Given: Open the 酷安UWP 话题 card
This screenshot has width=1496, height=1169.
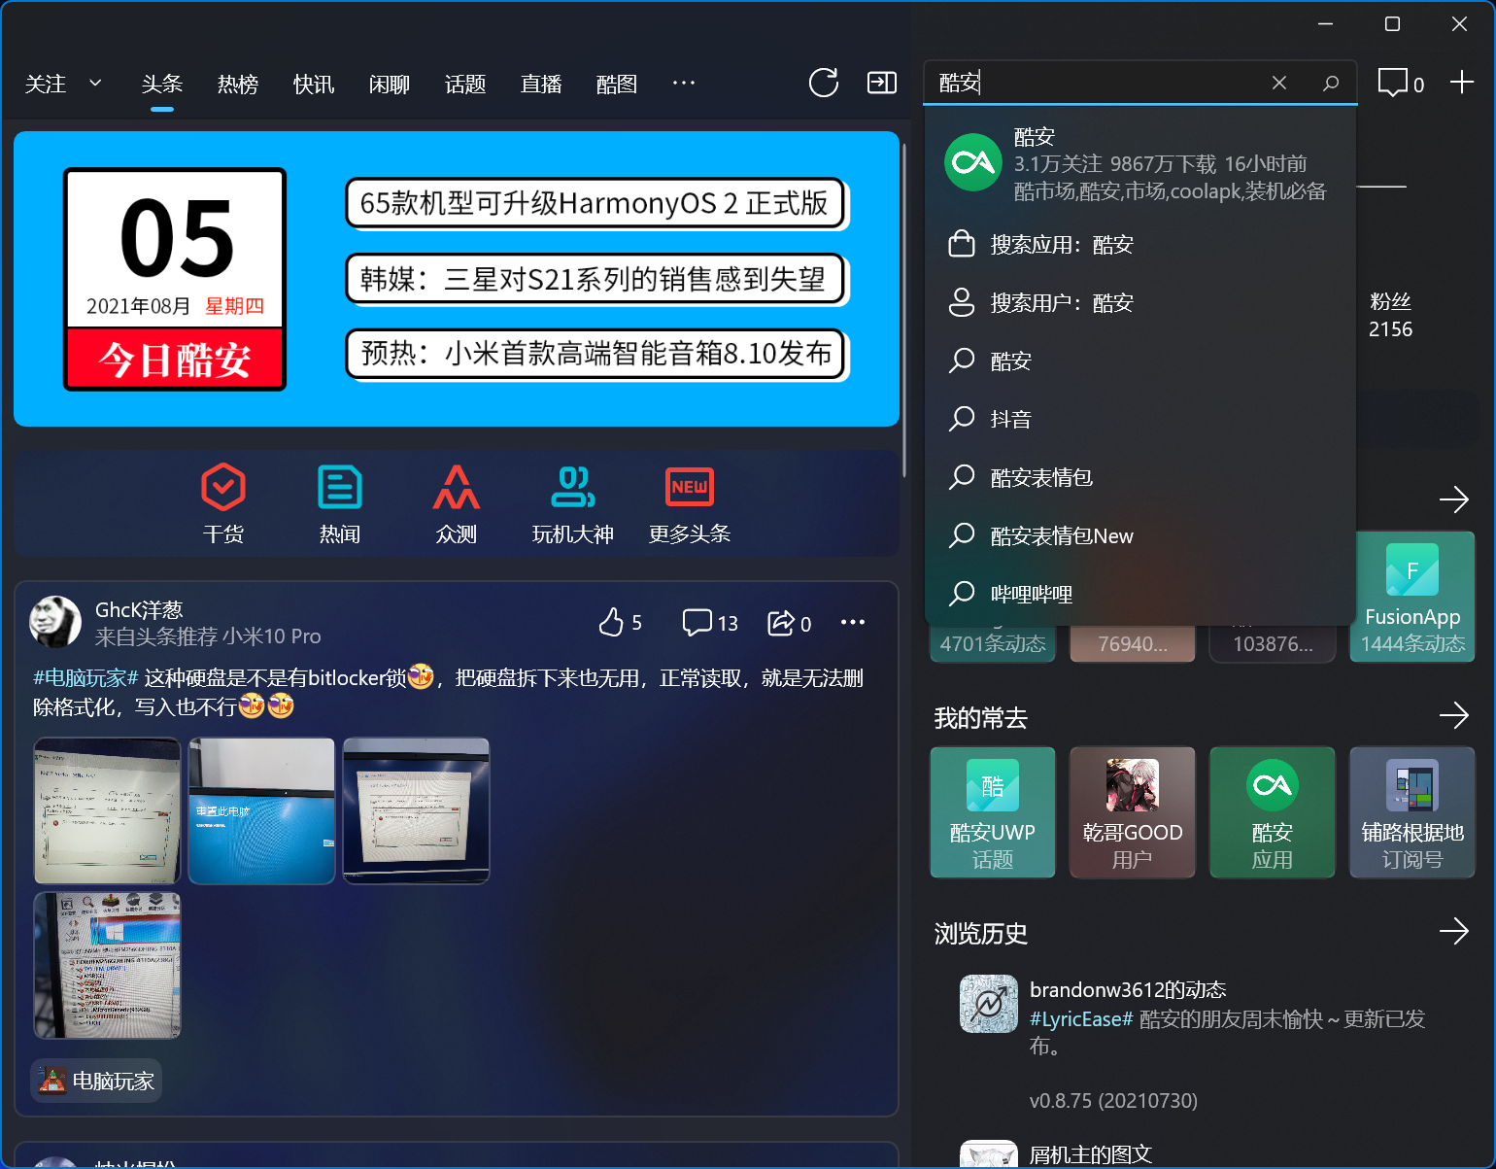Looking at the screenshot, I should [x=993, y=812].
